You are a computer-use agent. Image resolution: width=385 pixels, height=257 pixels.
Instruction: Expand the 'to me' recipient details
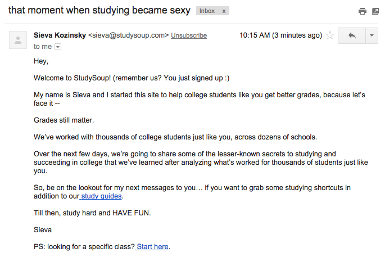58,47
